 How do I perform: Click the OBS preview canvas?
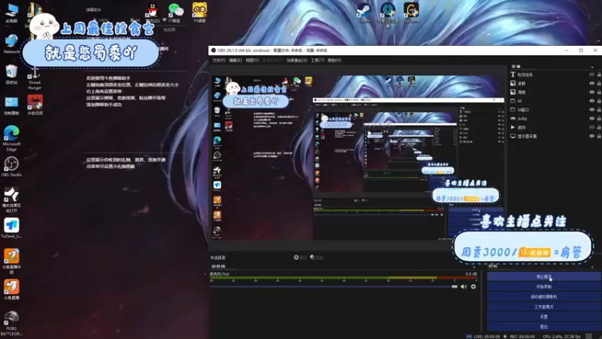358,157
